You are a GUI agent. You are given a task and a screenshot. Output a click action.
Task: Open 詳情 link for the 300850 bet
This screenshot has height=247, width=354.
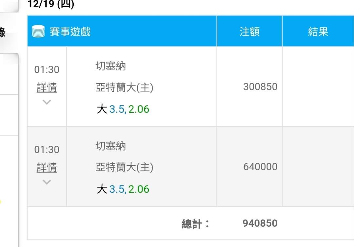point(47,87)
